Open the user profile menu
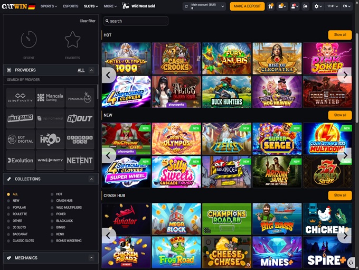Image resolution: width=359 pixels, height=270 pixels. tap(295, 6)
